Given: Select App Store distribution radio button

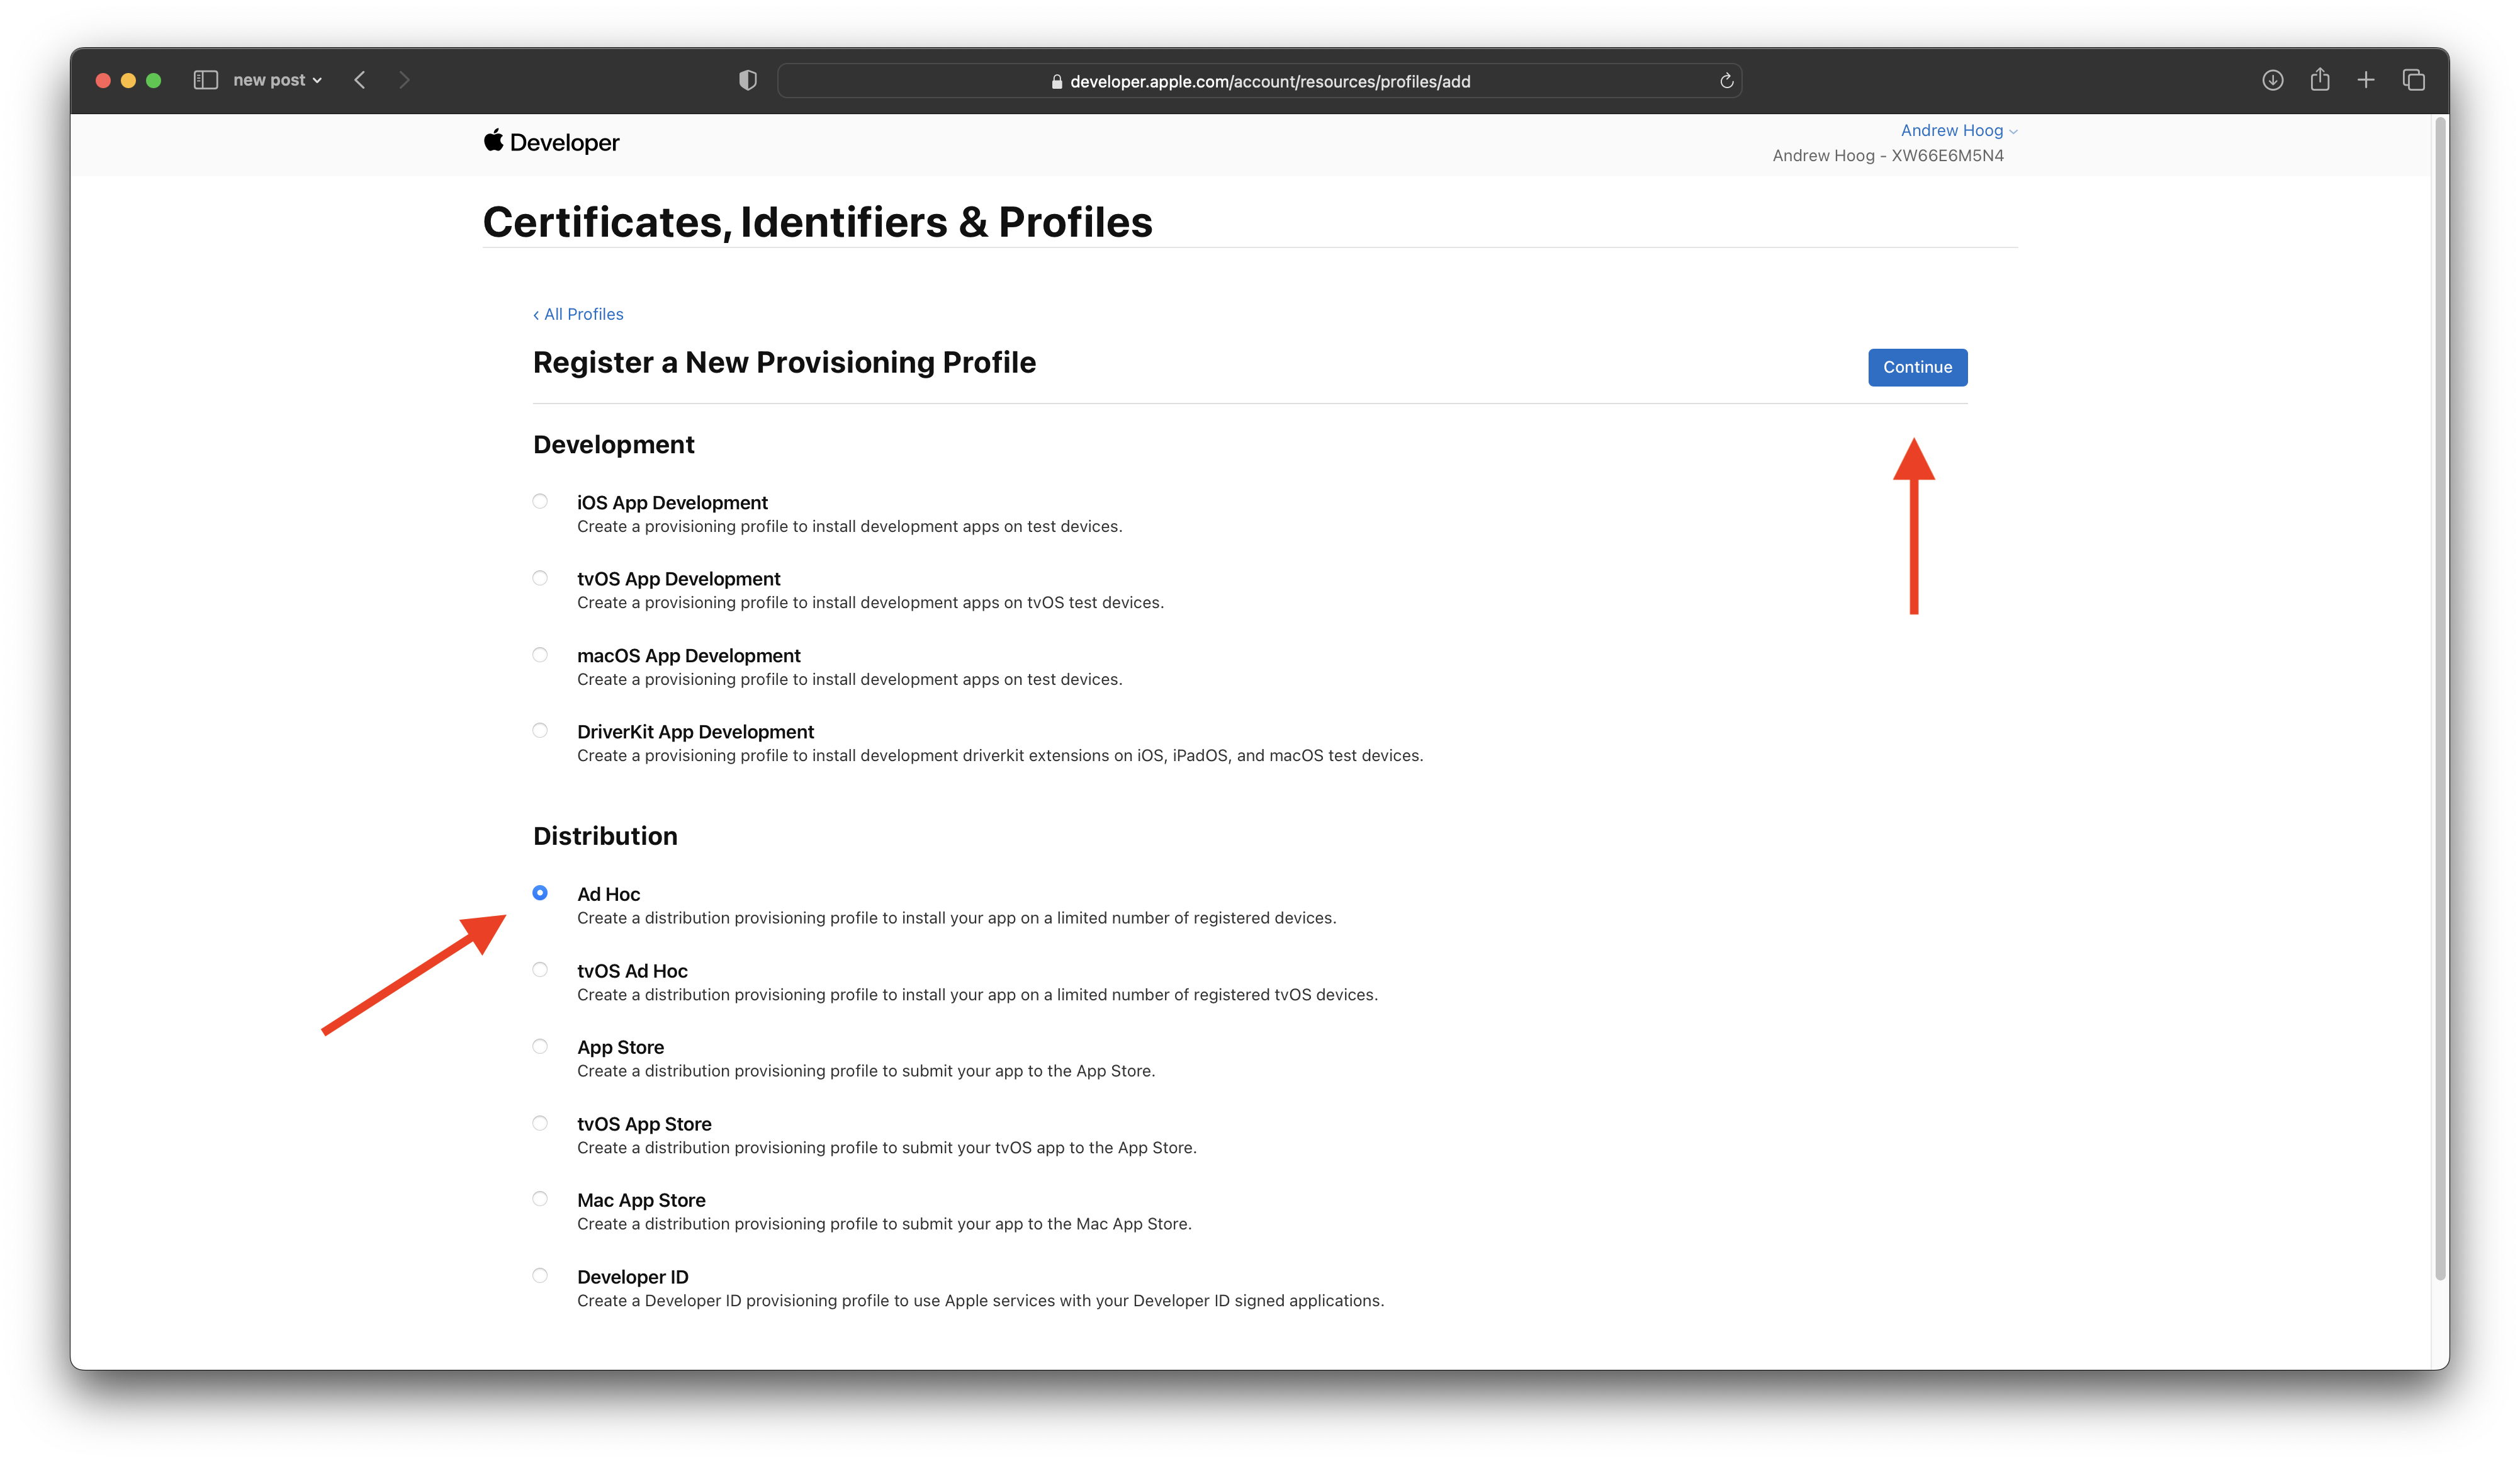Looking at the screenshot, I should click(x=540, y=1046).
